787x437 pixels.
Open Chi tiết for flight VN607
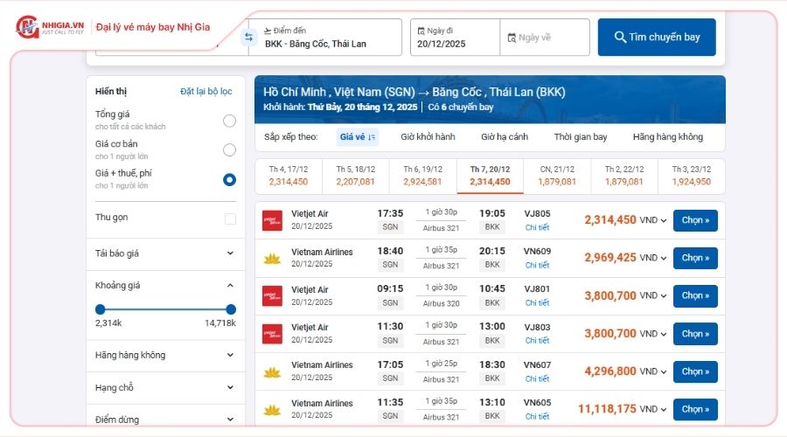coord(537,378)
